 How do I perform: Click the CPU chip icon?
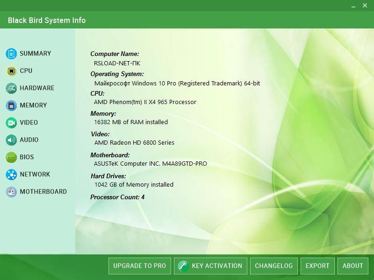(11, 71)
